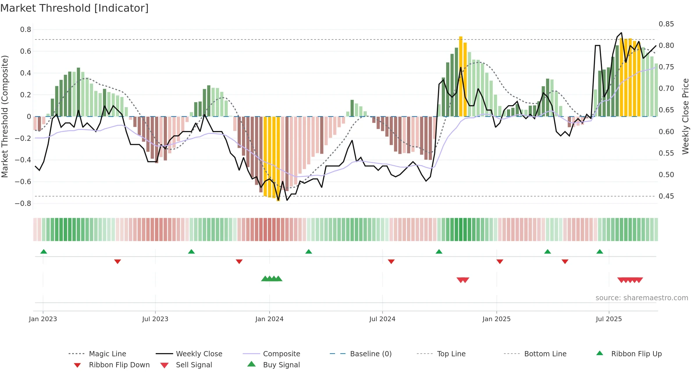The height and width of the screenshot is (392, 698).
Task: Toggle the Composite legend entry
Action: coord(271,354)
